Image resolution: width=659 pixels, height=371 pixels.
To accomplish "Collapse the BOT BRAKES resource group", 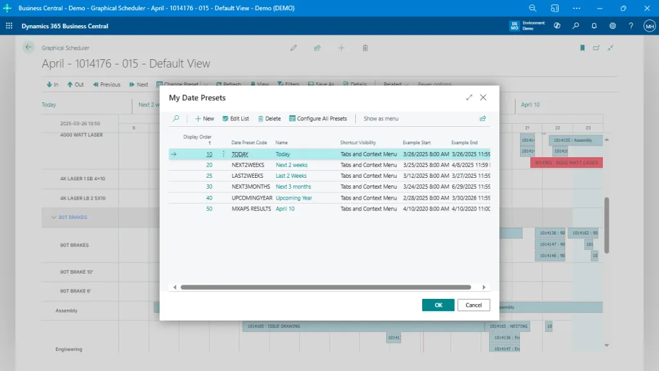I will pyautogui.click(x=54, y=217).
